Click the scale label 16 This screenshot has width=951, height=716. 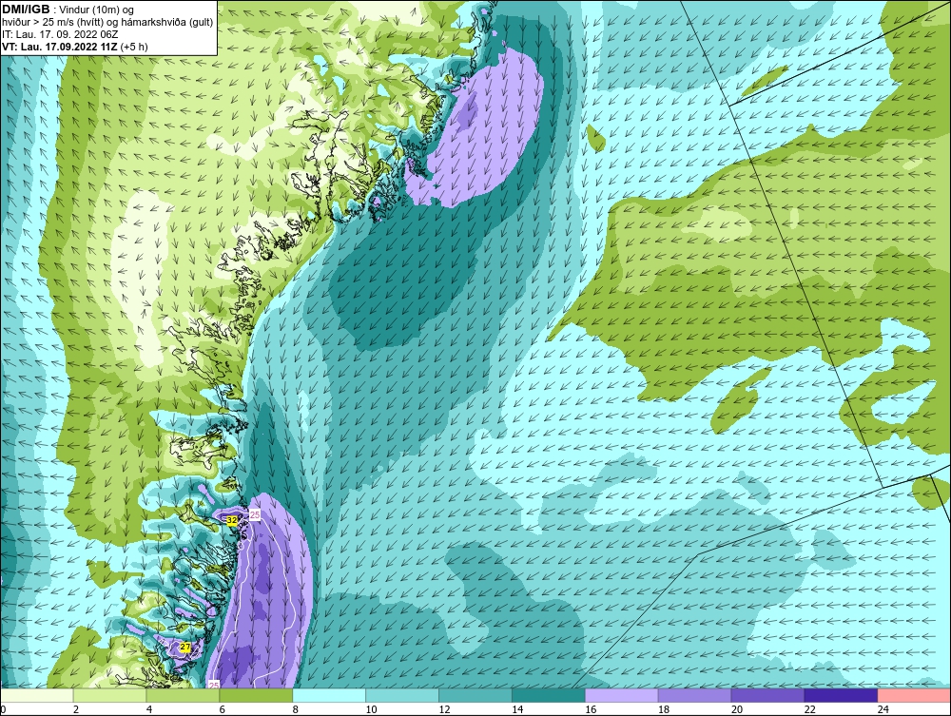[591, 709]
